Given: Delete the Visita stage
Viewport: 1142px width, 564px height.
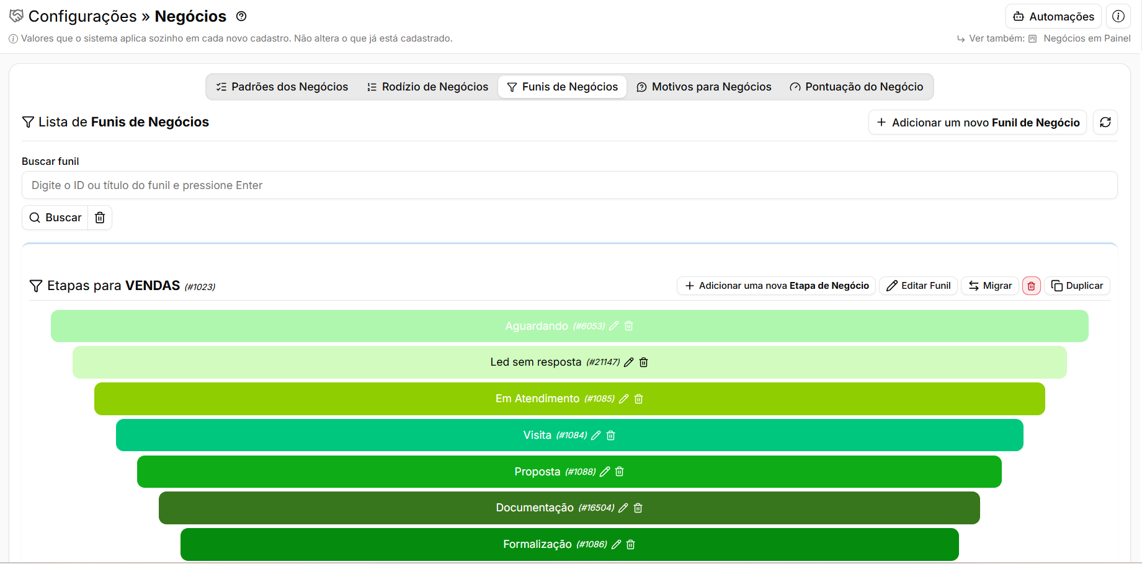Looking at the screenshot, I should pos(611,436).
